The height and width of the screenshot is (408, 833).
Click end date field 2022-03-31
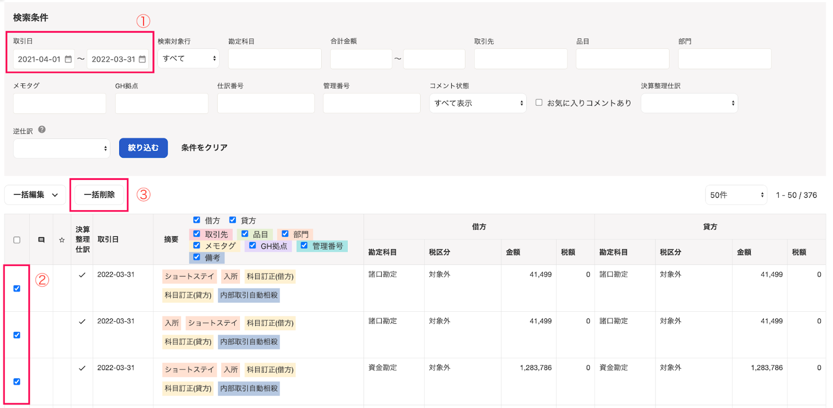pyautogui.click(x=118, y=59)
